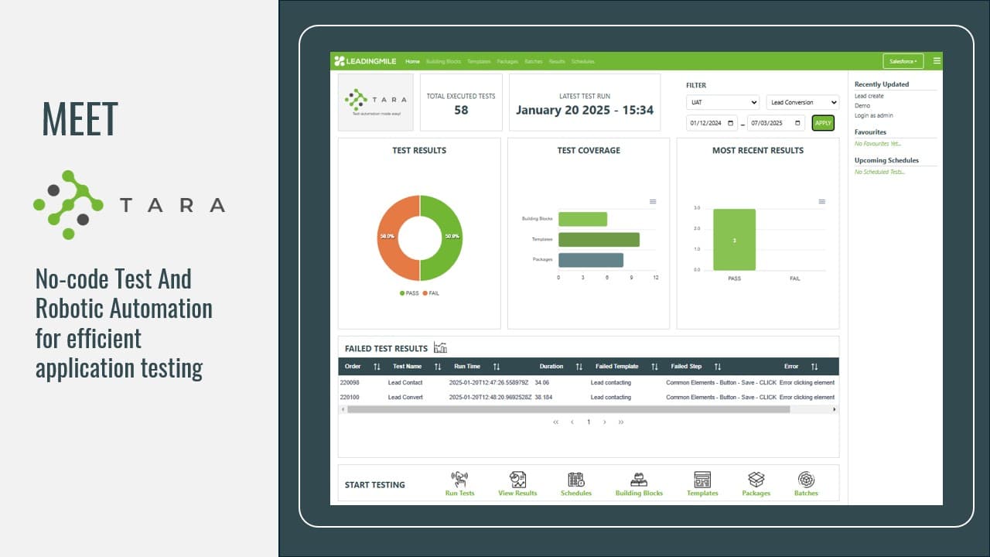Jump to the last results page
This screenshot has height=557, width=990.
tap(621, 422)
